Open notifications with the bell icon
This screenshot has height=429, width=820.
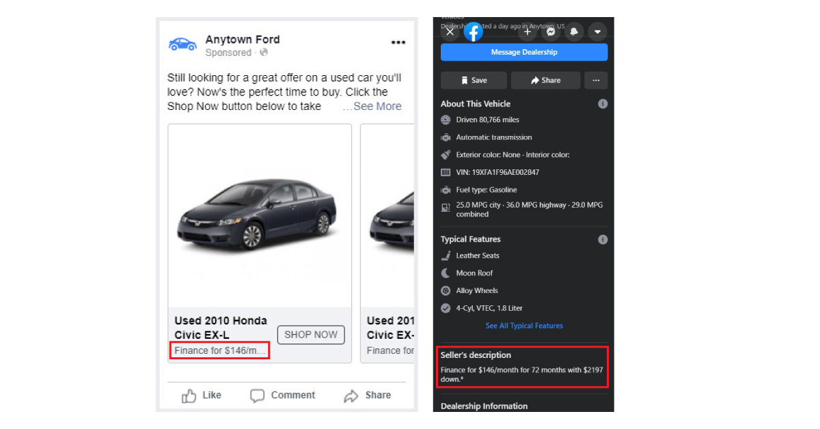coord(574,31)
